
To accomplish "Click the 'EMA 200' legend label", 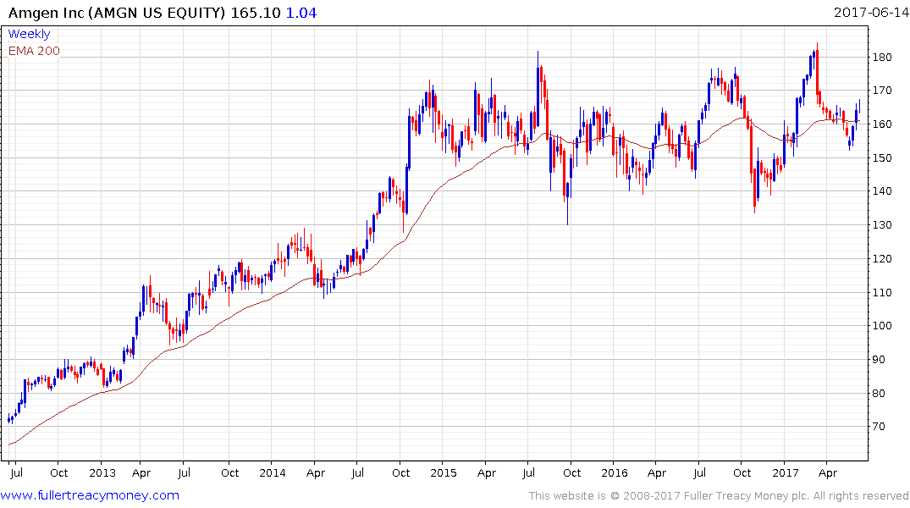I will pos(34,51).
